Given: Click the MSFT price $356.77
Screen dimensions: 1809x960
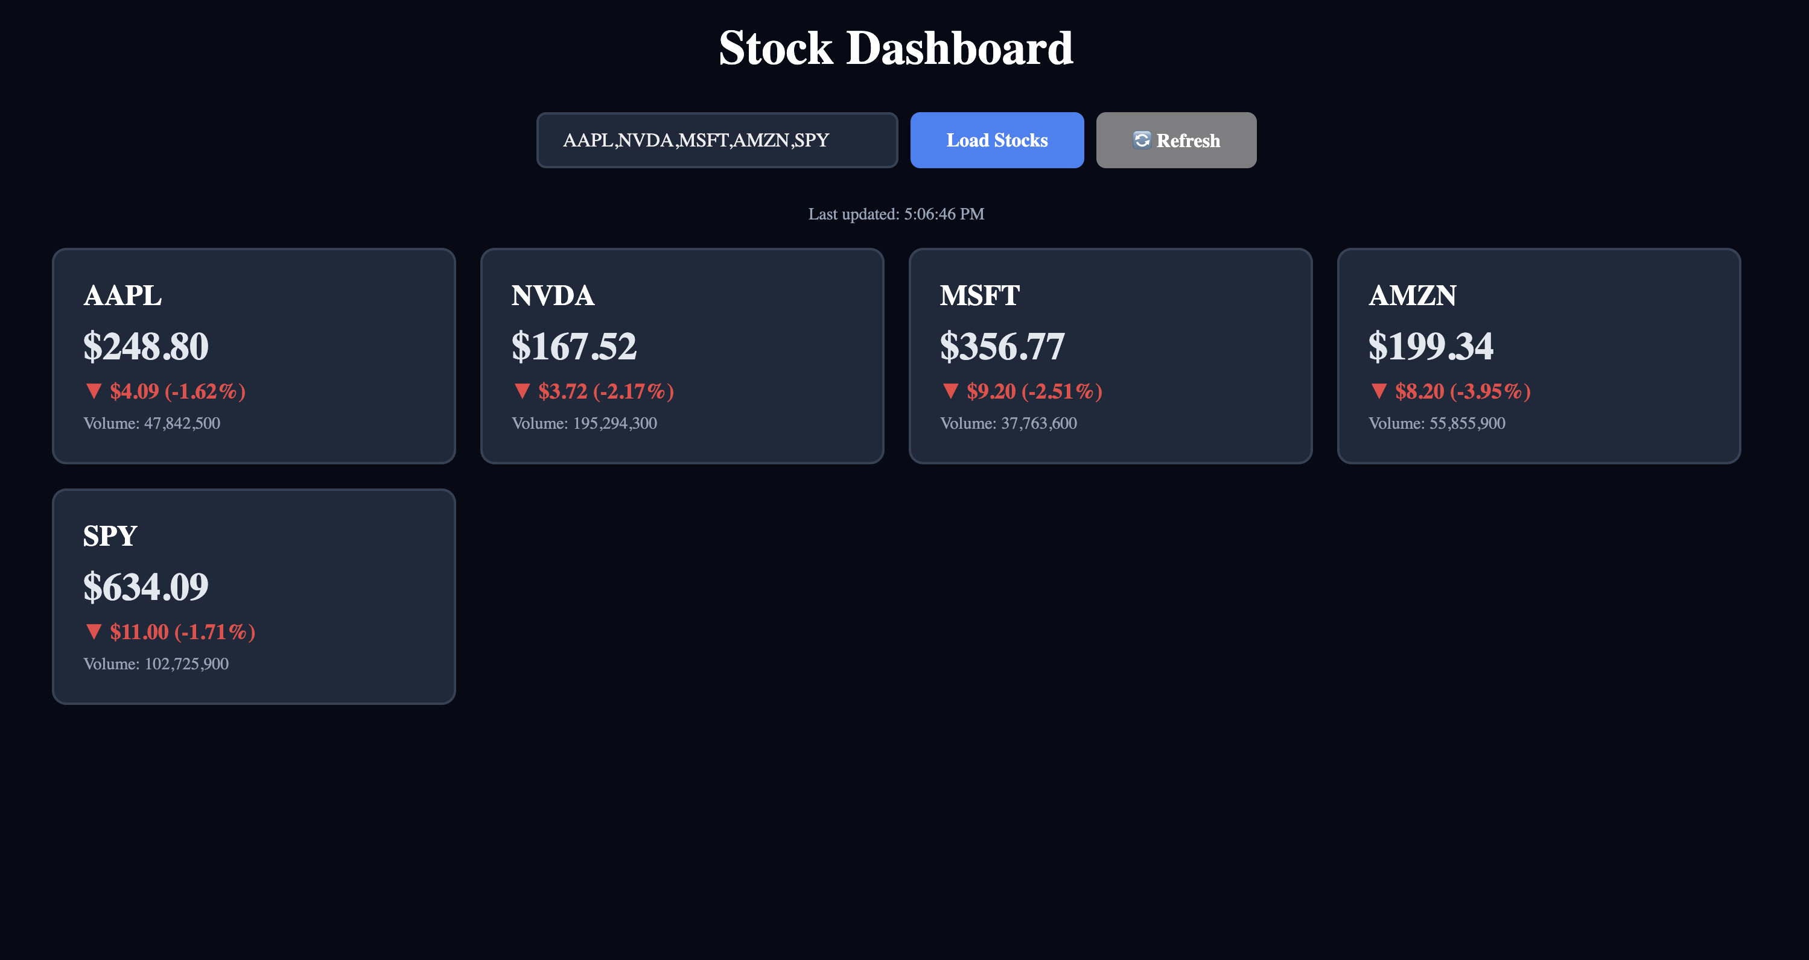Looking at the screenshot, I should click(1002, 347).
